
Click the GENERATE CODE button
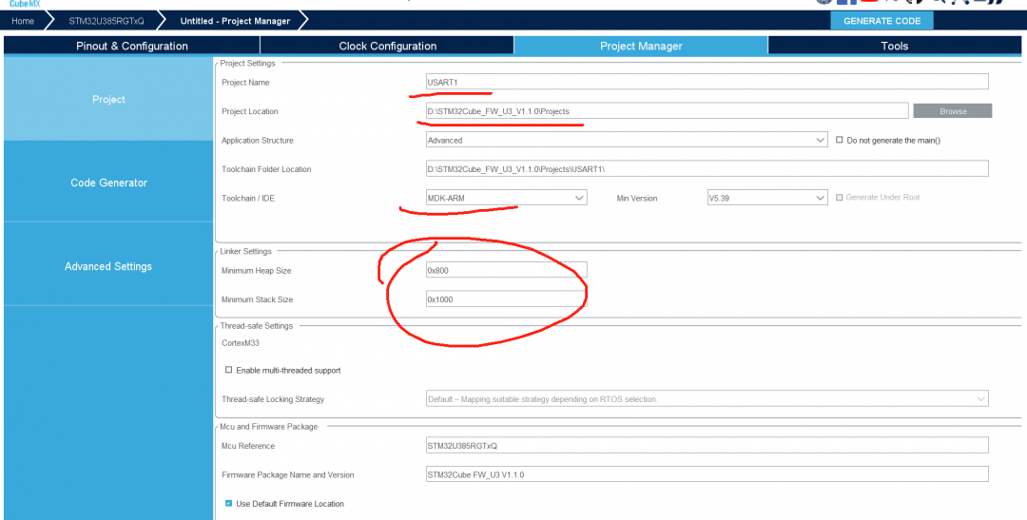click(882, 21)
